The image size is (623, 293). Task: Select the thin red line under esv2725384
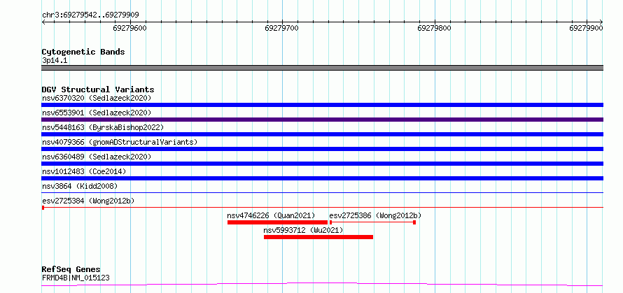322,207
